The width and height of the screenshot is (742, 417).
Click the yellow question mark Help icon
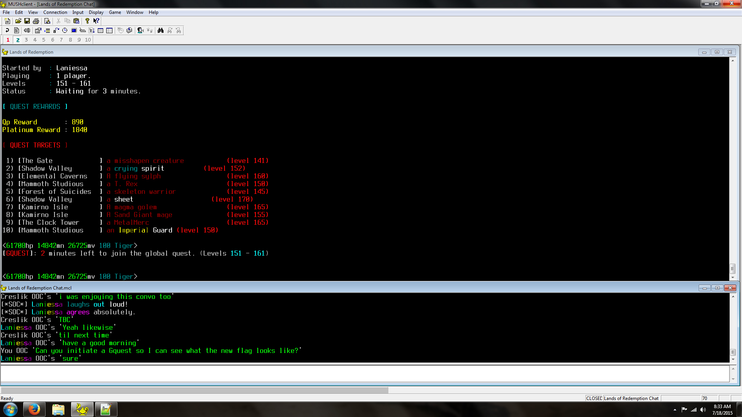87,21
